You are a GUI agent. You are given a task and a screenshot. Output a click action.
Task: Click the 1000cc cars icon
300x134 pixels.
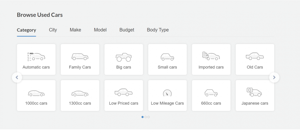click(x=36, y=93)
